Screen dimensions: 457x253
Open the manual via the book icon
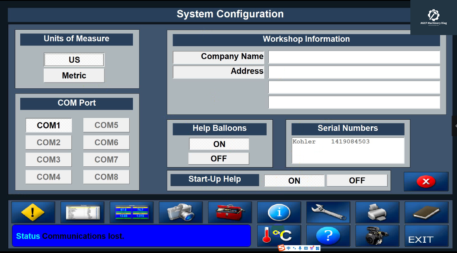pos(426,212)
